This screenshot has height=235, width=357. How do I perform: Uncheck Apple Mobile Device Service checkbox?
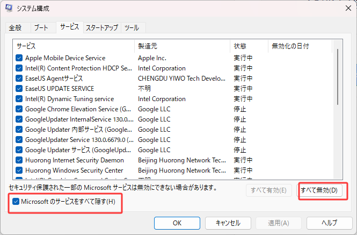coord(19,58)
